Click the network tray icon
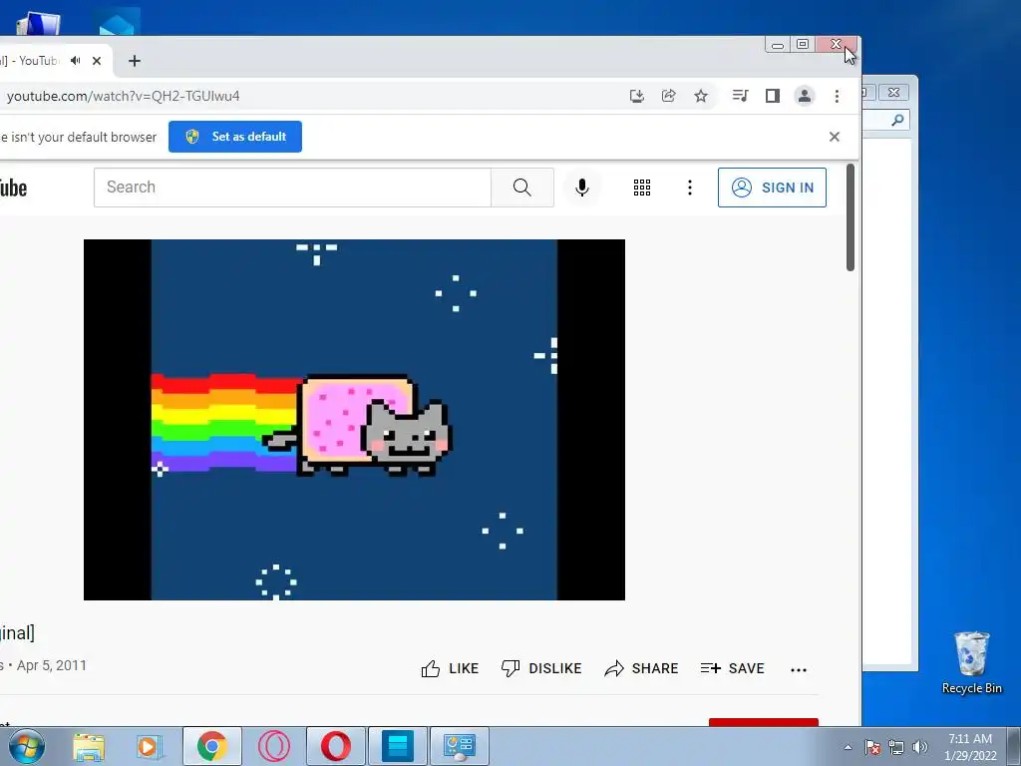1021x766 pixels. pos(896,747)
